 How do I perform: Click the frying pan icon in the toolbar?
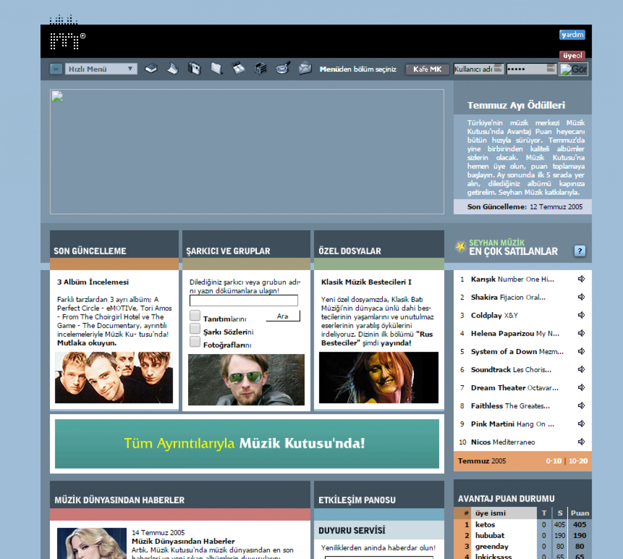point(283,68)
